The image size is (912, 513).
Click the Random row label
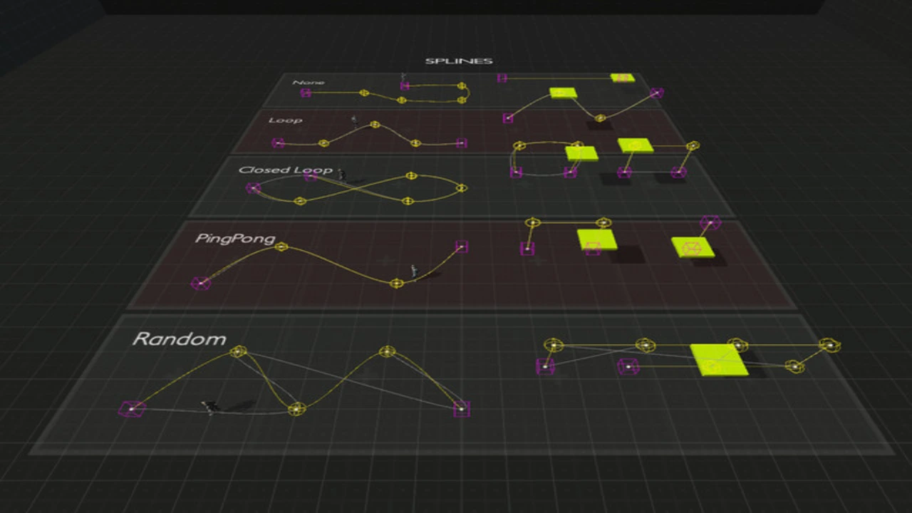pyautogui.click(x=179, y=339)
